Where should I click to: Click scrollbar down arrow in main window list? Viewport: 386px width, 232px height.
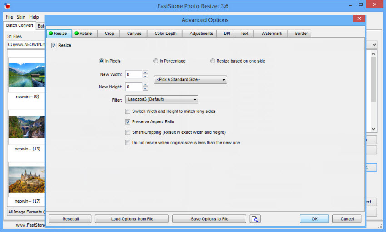[x=373, y=129]
